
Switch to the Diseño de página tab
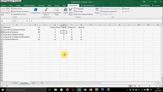pyautogui.click(x=30, y=5)
